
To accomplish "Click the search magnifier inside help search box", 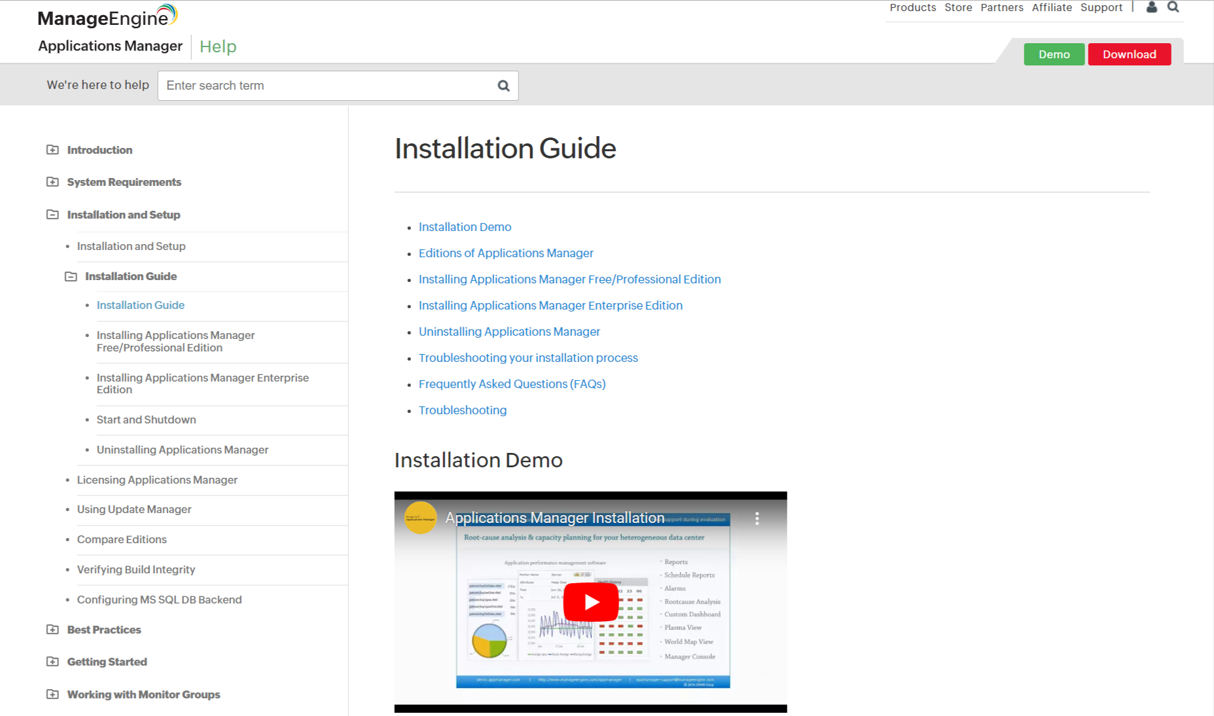I will [x=503, y=86].
